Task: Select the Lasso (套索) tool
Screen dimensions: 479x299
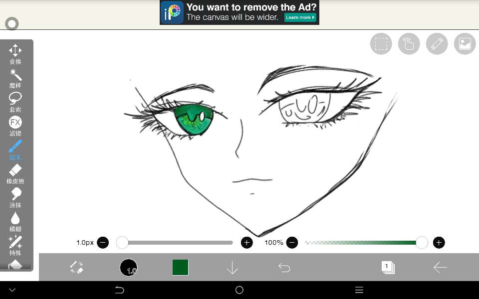Action: [15, 102]
